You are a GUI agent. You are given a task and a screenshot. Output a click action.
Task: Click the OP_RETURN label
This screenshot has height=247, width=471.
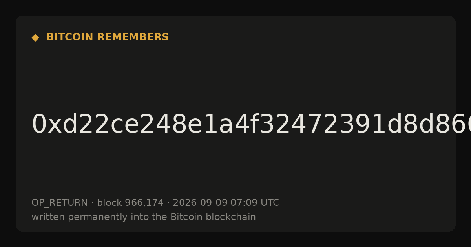point(60,203)
